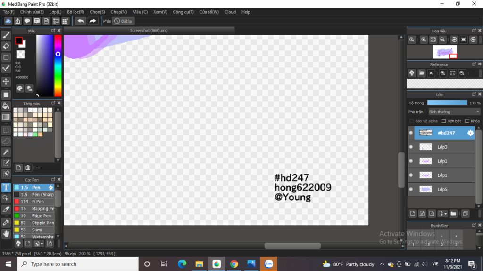Expand add-brush dropdown below brush list
The image size is (483, 271).
(x=42, y=244)
